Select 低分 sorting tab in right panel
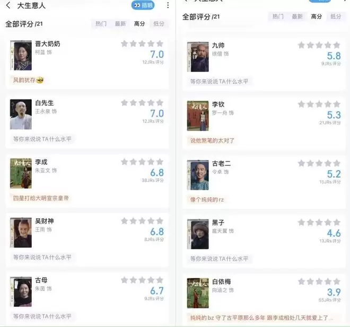 [x=336, y=16]
